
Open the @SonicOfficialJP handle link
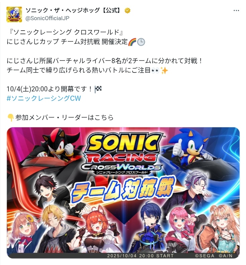click(47, 18)
